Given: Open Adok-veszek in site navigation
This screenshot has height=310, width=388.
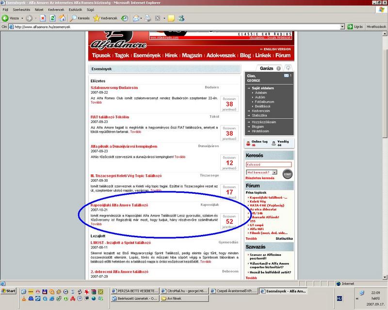Looking at the screenshot, I should coord(221,55).
